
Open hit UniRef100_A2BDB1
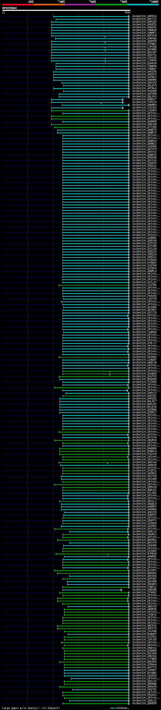tap(144, 238)
